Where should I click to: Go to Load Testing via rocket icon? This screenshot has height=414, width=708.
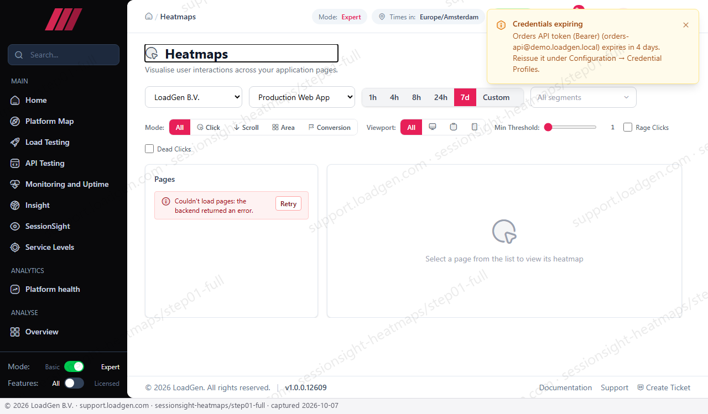pos(15,142)
